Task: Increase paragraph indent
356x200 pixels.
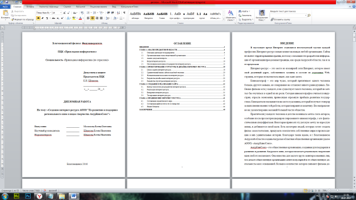Action: tap(112, 13)
